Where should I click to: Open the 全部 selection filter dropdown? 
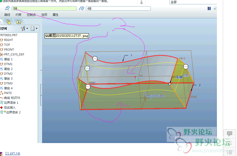coord(193,2)
